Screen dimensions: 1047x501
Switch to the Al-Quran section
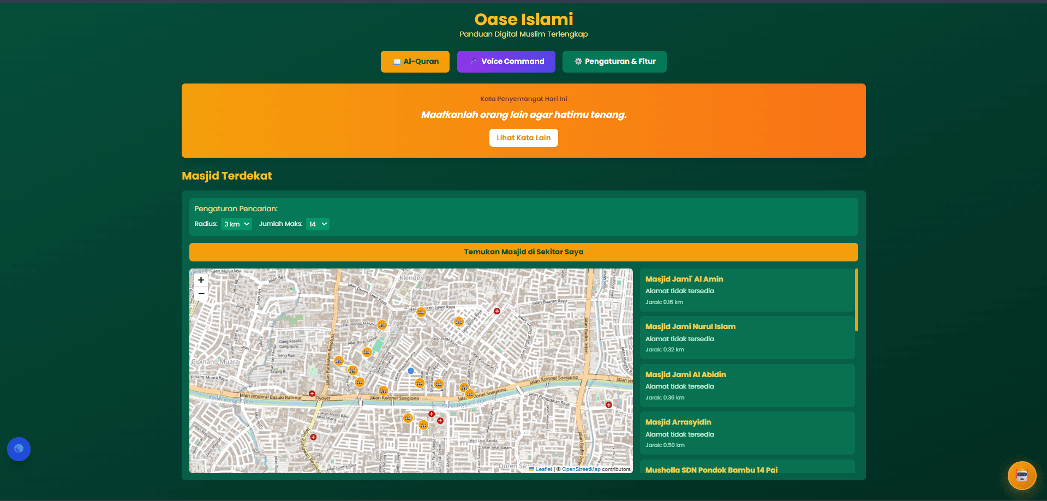pos(415,61)
